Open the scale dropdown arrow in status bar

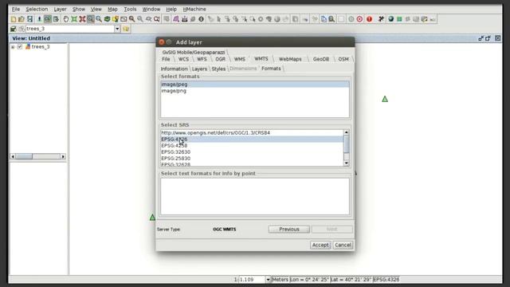[x=268, y=280]
